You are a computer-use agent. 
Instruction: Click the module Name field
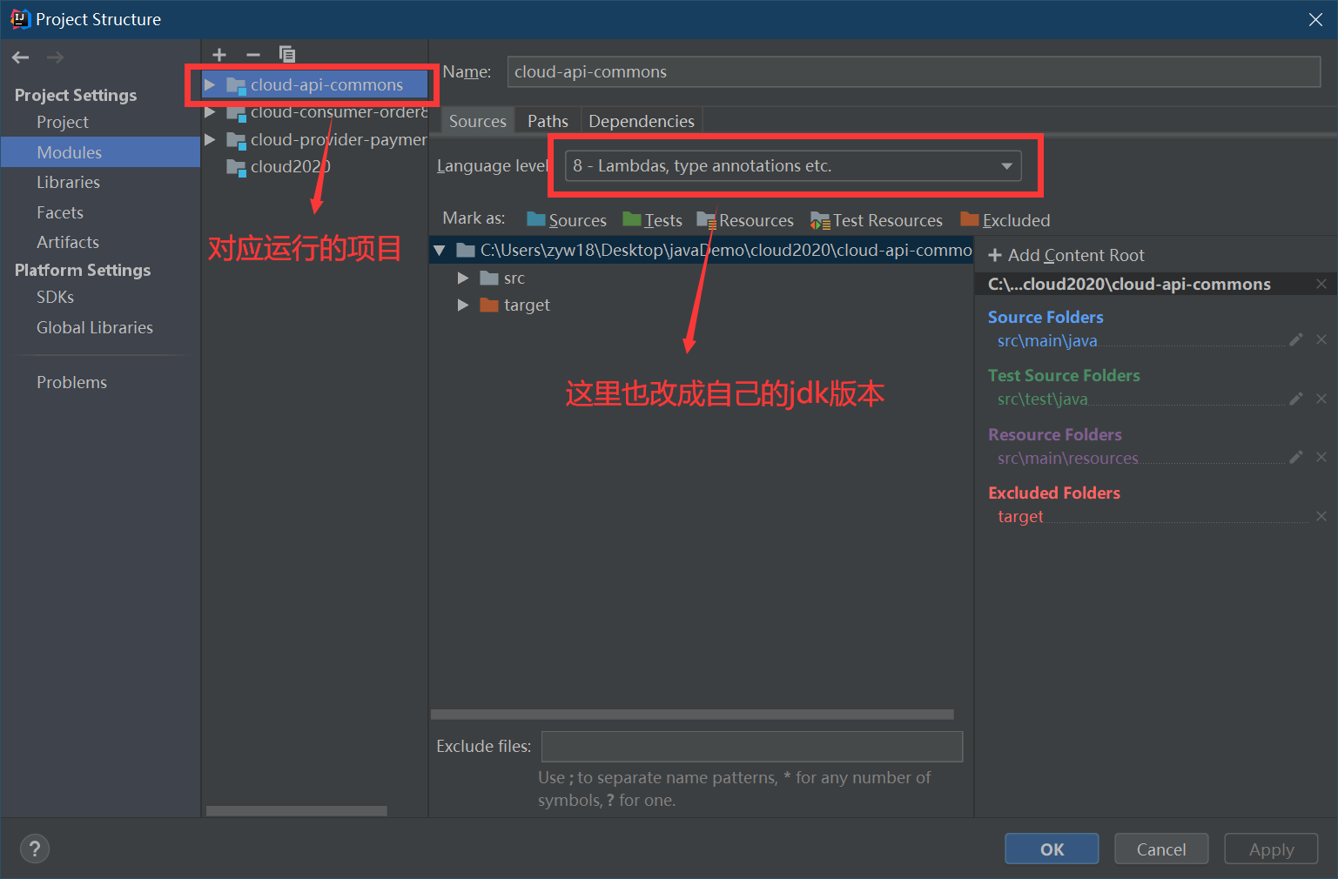(x=914, y=71)
